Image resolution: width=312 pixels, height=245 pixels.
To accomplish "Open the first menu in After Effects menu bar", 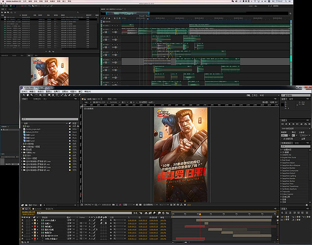I will pos(25,92).
